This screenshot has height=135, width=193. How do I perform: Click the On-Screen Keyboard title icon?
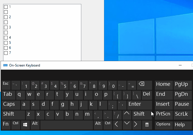pyautogui.click(x=5, y=65)
